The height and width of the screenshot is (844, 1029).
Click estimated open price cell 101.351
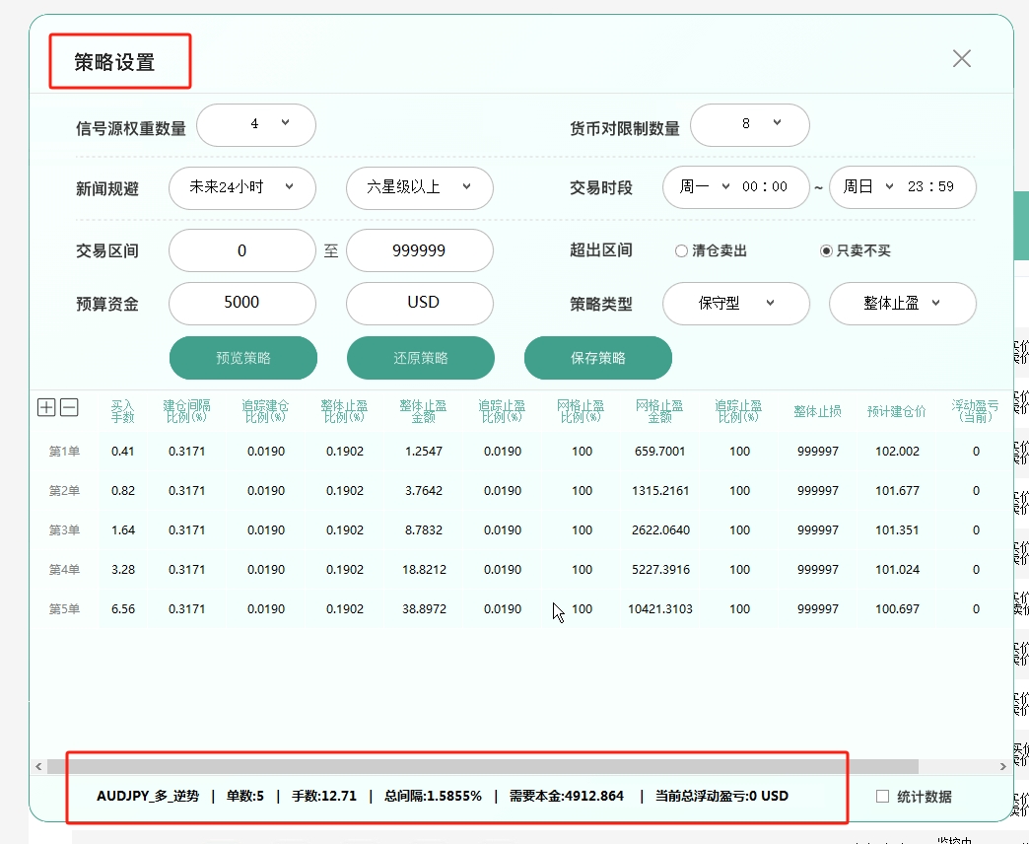[897, 530]
